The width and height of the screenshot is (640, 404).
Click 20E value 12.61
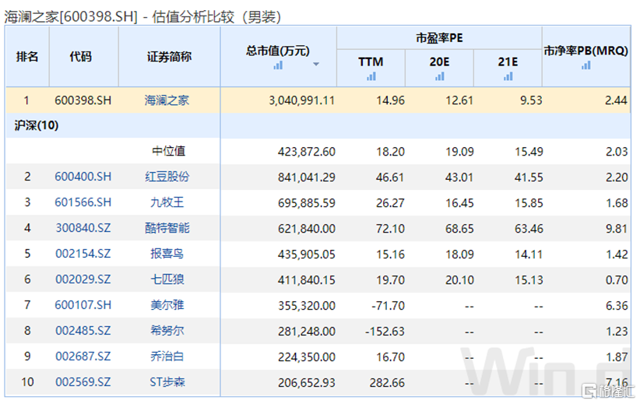point(459,100)
